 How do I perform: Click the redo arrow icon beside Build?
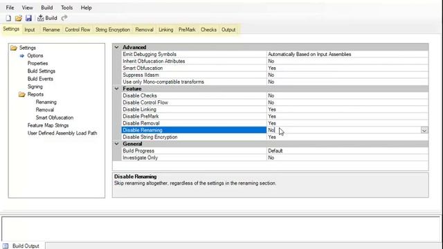coord(64,18)
